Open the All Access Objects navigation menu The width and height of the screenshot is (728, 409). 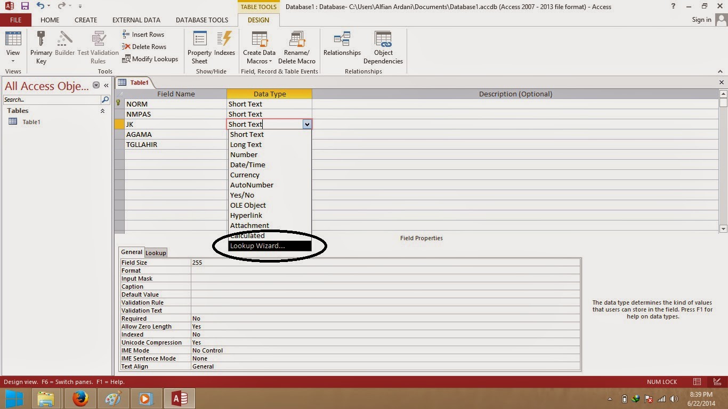point(96,85)
